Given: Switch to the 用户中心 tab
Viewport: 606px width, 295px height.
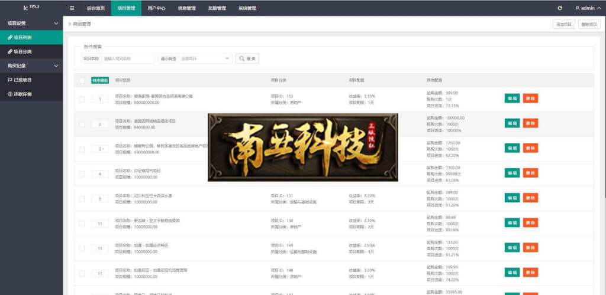Looking at the screenshot, I should click(x=156, y=8).
